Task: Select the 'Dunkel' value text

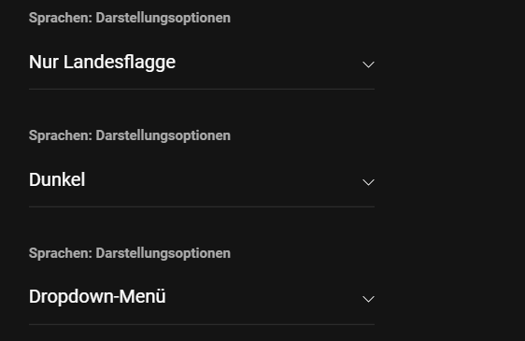Action: [x=57, y=180]
